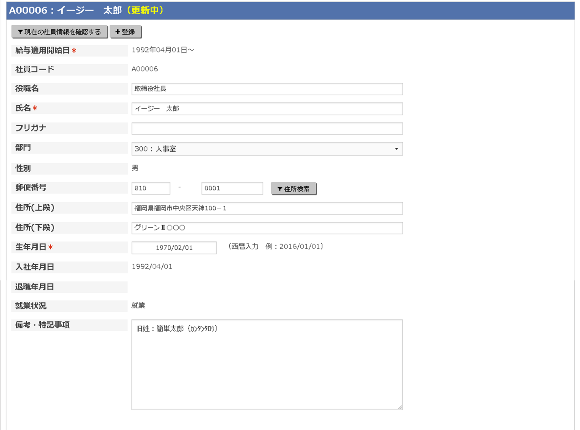Click the 住所検索 address search button
The image size is (580, 430).
click(293, 189)
